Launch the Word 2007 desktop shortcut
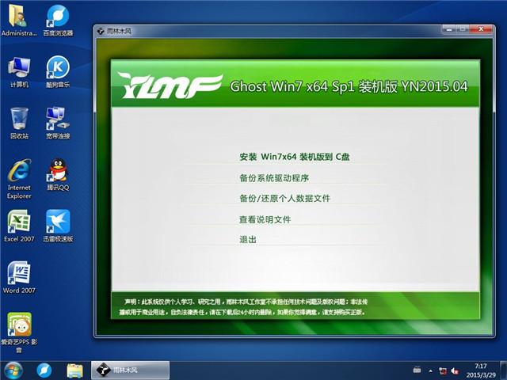 pos(19,277)
